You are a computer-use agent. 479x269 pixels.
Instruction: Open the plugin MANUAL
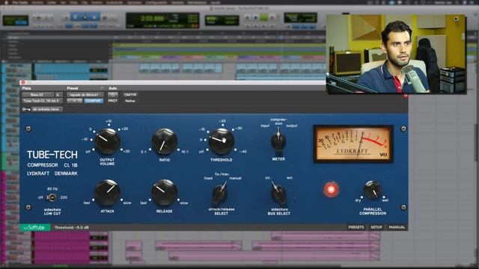click(397, 227)
